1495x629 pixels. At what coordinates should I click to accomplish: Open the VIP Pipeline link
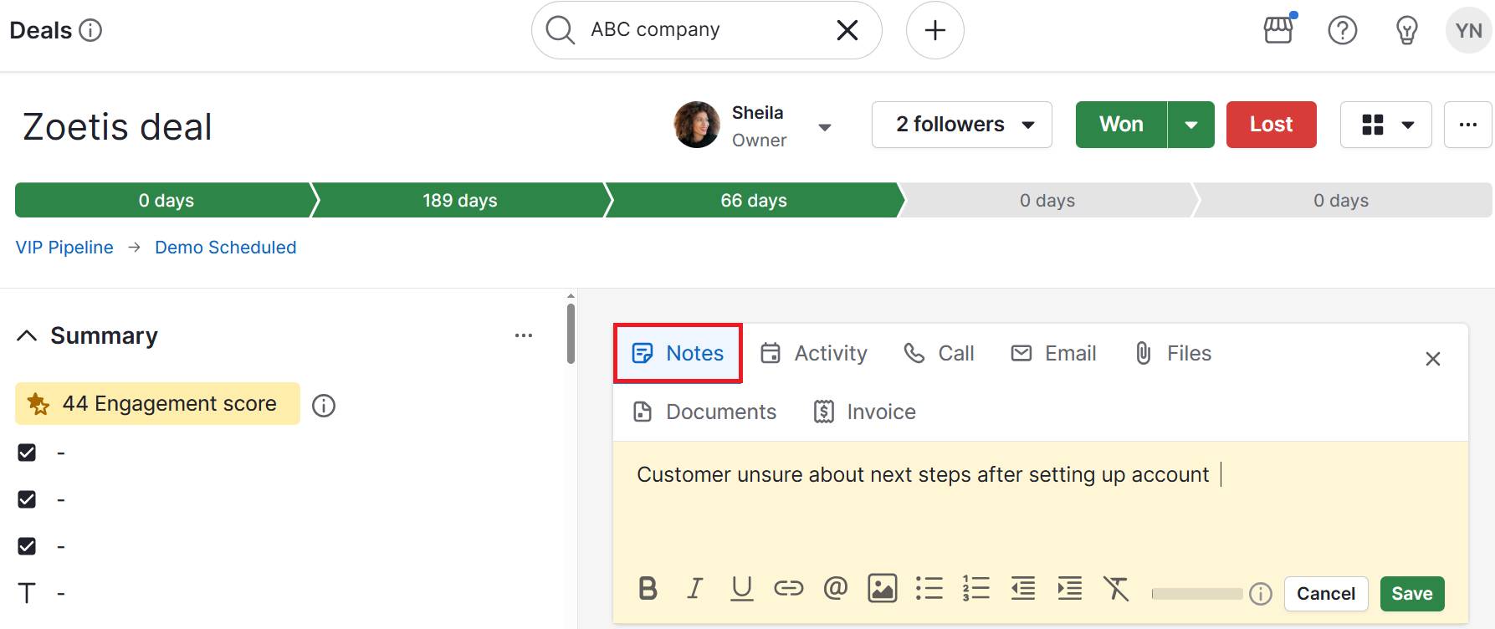point(64,248)
